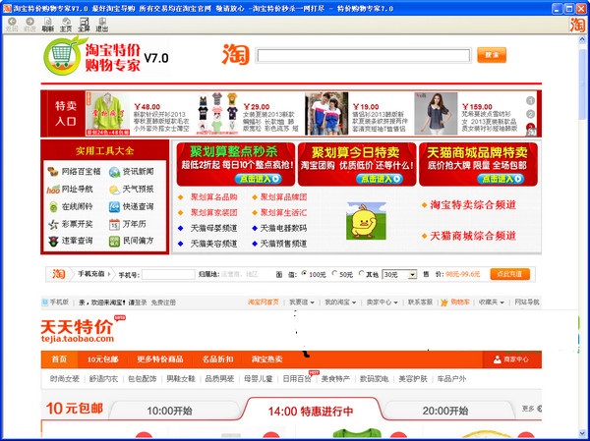Image resolution: width=590 pixels, height=441 pixels.
Task: Switch to the 20:00开始 tab
Action: [x=445, y=411]
